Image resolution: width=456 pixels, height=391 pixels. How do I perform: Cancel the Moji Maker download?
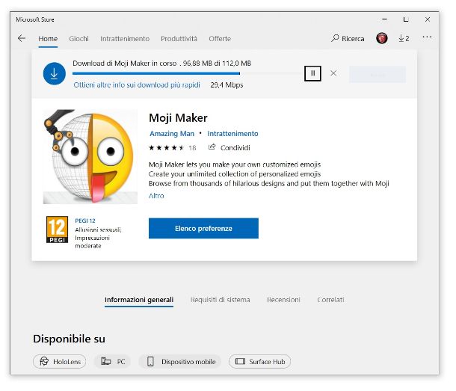pyautogui.click(x=333, y=73)
